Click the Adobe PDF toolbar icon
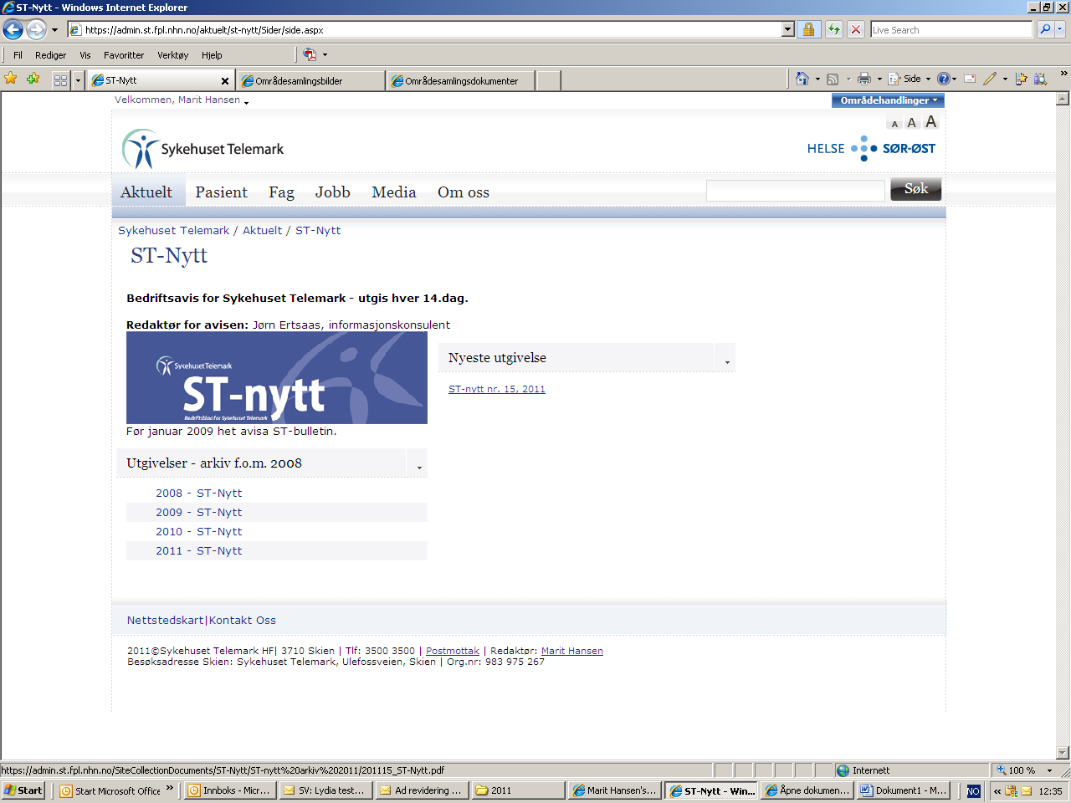Viewport: 1071px width, 803px height. point(310,54)
